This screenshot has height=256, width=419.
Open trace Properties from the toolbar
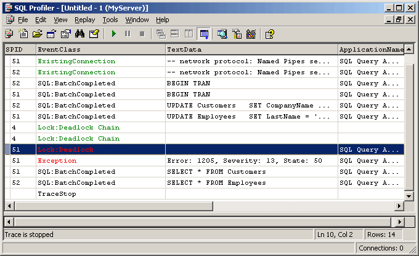point(65,34)
